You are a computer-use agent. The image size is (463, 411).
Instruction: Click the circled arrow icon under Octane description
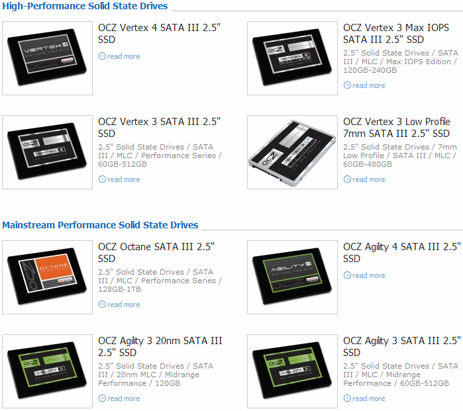tap(102, 304)
